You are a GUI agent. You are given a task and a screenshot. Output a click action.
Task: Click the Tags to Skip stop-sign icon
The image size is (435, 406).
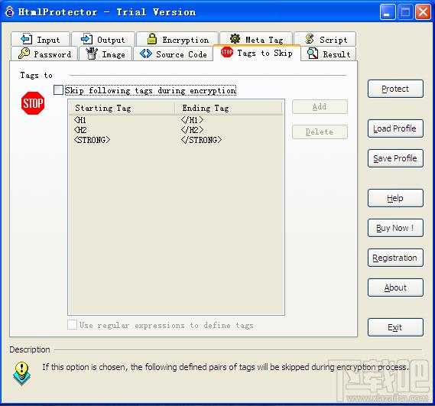[x=227, y=52]
